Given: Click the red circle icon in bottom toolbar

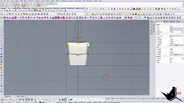Looking at the screenshot, I should (x=2, y=100).
